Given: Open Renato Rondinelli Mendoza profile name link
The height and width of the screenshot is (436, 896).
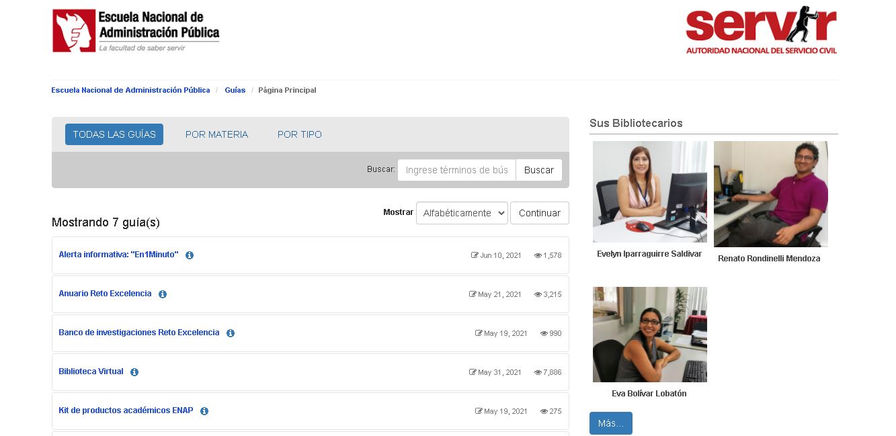Looking at the screenshot, I should click(769, 259).
